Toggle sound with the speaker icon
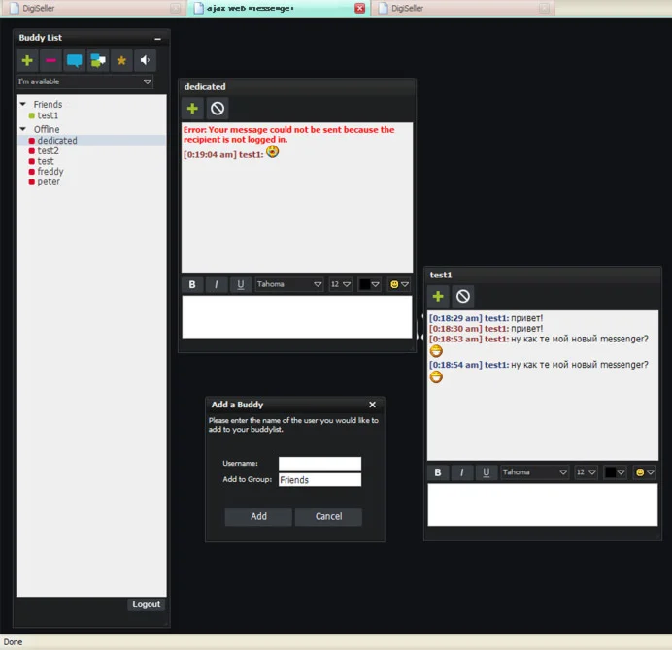 click(146, 60)
